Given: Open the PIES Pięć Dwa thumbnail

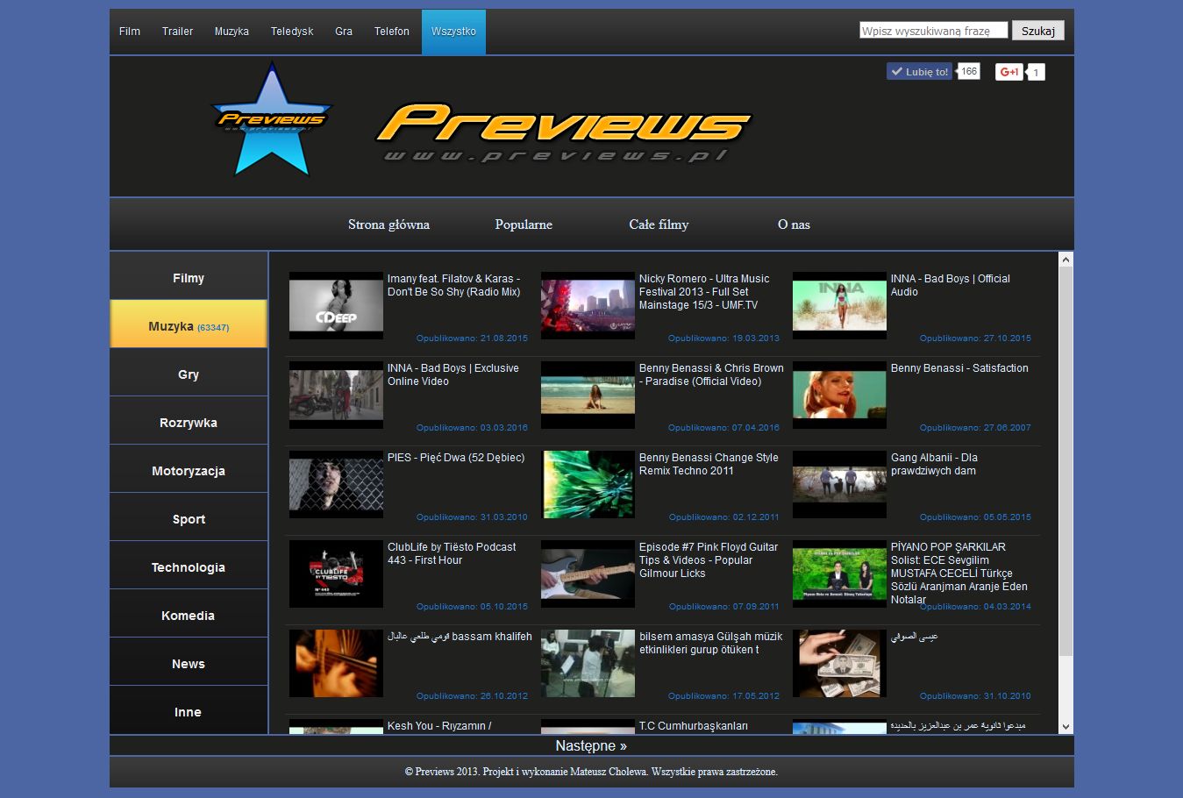Looking at the screenshot, I should click(x=336, y=484).
